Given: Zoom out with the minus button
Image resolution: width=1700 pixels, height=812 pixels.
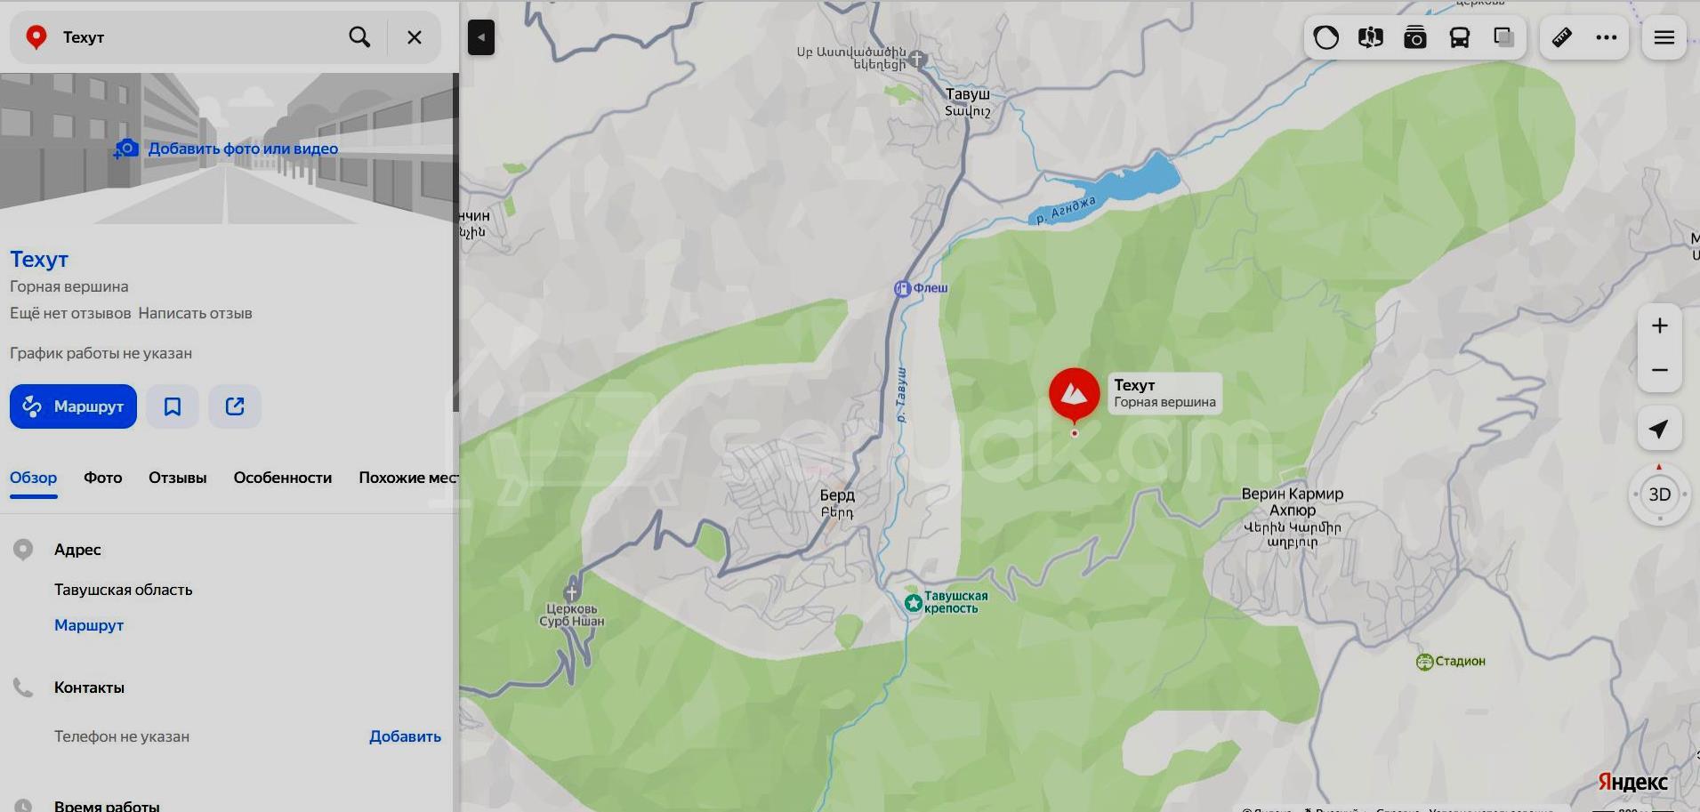Looking at the screenshot, I should tap(1660, 370).
